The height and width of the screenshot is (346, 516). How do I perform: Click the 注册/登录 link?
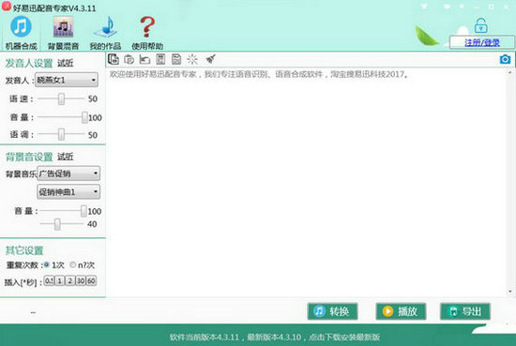pyautogui.click(x=482, y=42)
